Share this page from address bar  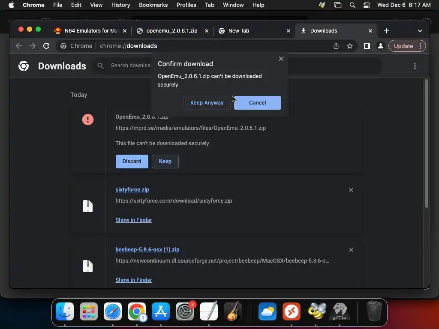(336, 46)
